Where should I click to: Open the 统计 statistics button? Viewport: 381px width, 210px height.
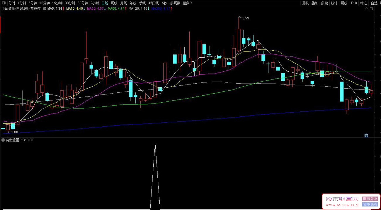(x=334, y=3)
